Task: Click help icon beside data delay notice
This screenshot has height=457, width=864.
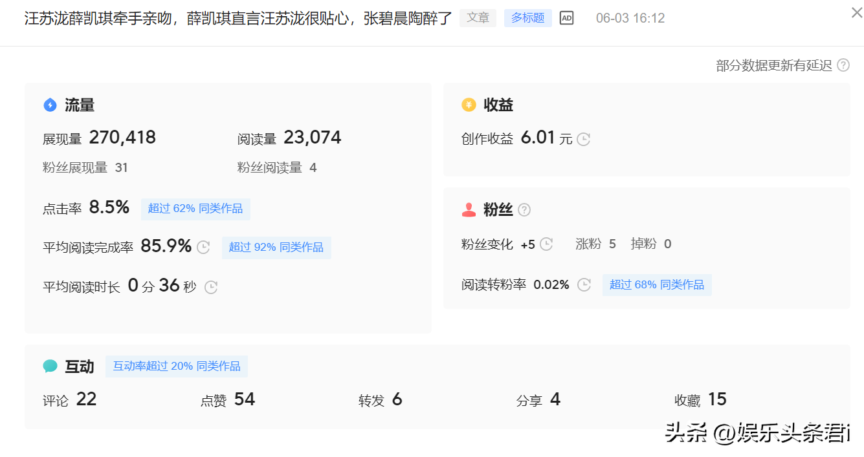Action: tap(843, 65)
